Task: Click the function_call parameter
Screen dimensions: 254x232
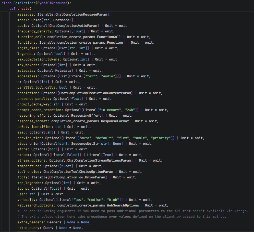Action: [x=30, y=37]
